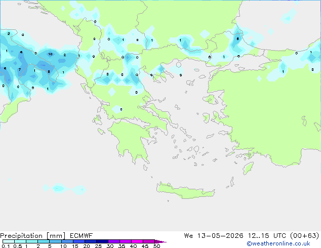Viewport: 321px width, 248px height.
Task: Click the '(00+63)' forecast offset text
Action: point(305,236)
